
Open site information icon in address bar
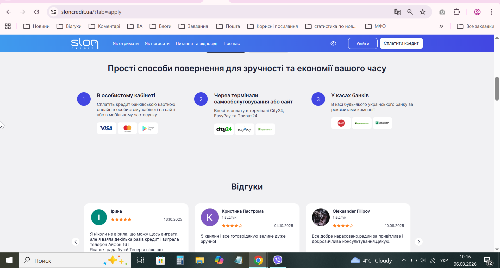click(54, 12)
